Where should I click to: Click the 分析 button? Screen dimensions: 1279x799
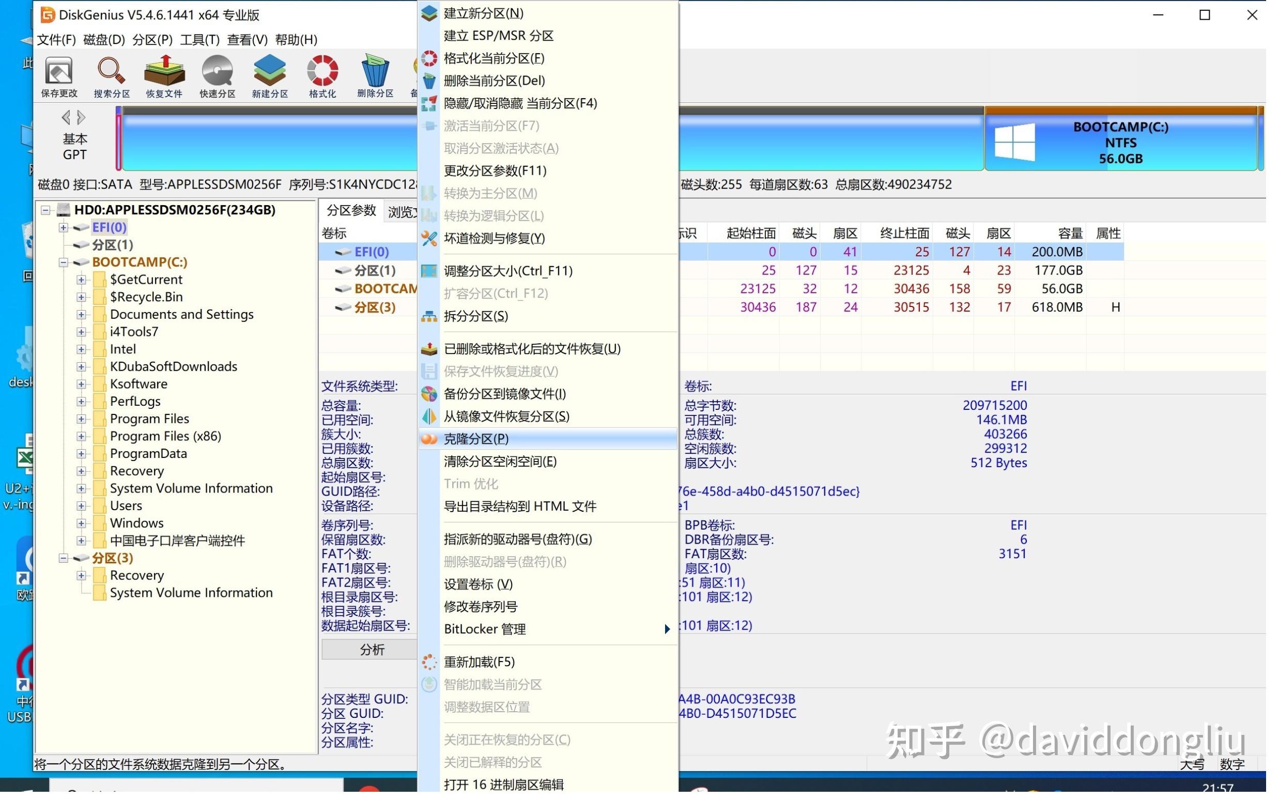[x=372, y=649]
